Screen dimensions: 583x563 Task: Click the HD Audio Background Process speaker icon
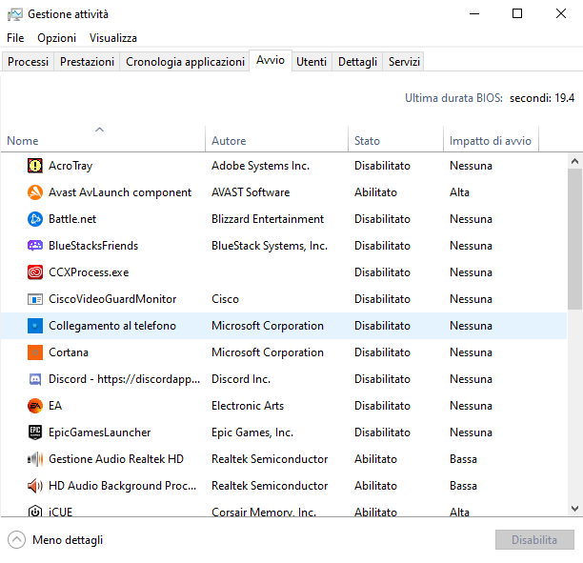(35, 486)
